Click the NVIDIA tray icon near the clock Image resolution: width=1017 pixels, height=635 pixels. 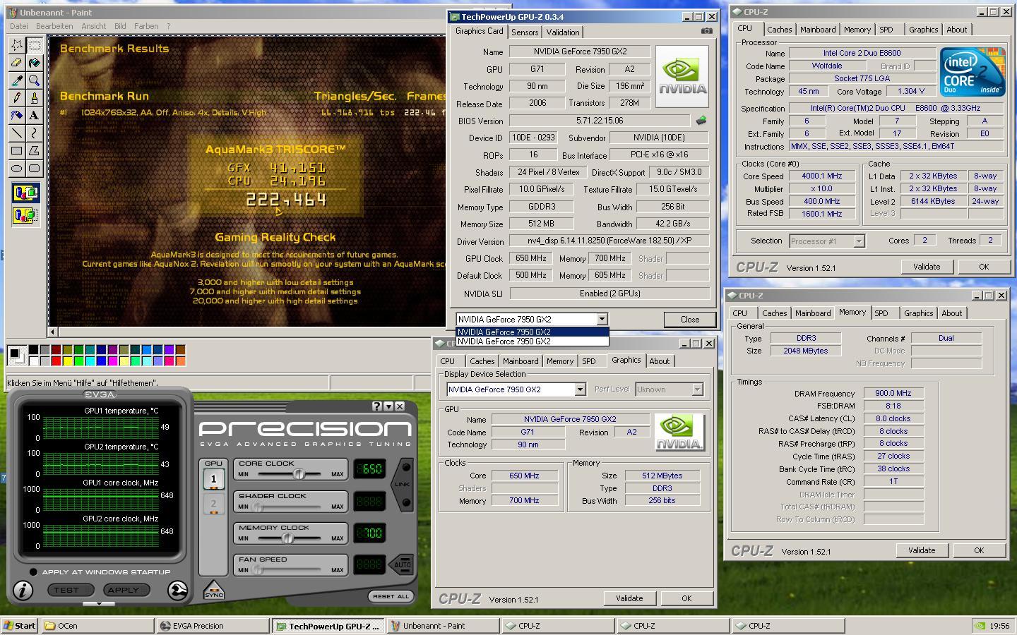click(x=980, y=626)
